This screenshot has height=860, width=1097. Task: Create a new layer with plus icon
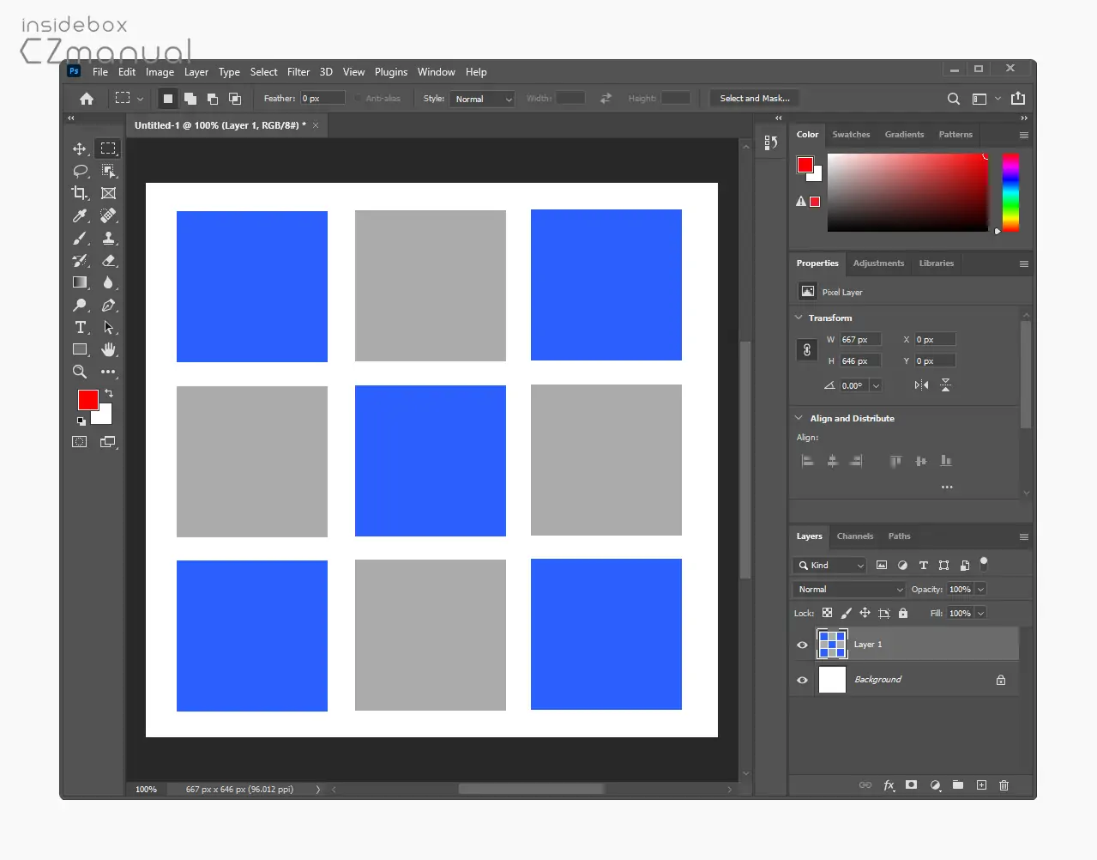pyautogui.click(x=981, y=785)
